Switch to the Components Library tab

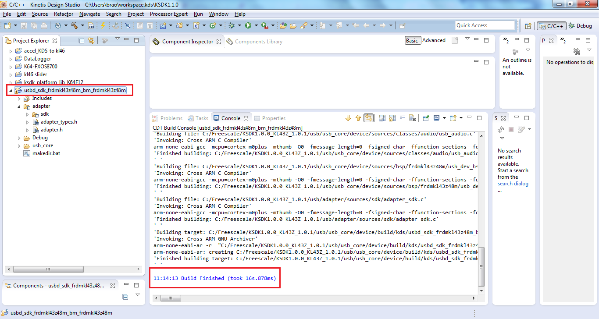[x=255, y=42]
